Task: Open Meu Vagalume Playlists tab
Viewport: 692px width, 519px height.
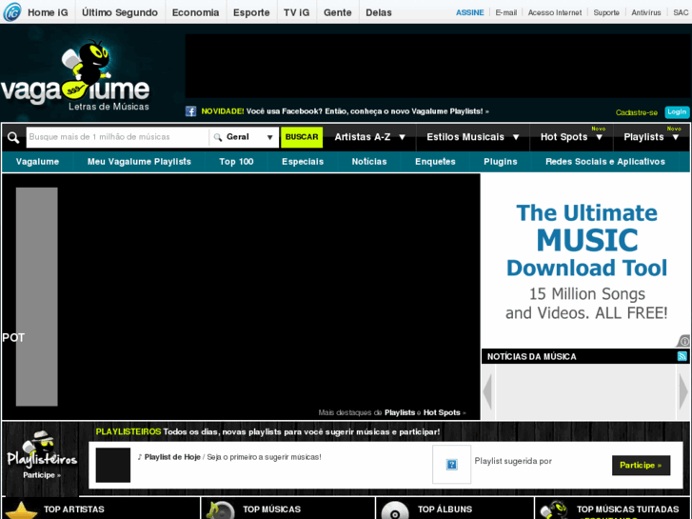Action: tap(139, 162)
